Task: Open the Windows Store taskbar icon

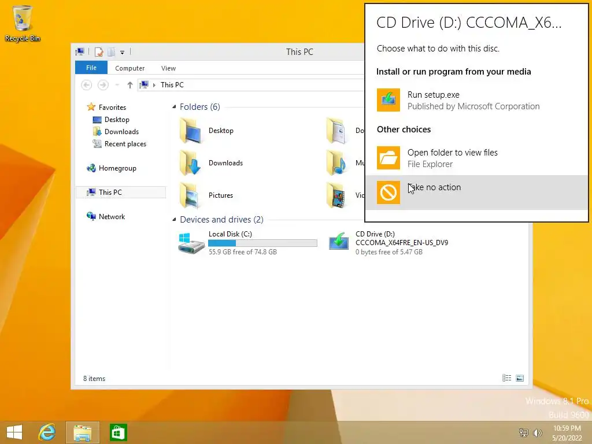Action: click(118, 432)
